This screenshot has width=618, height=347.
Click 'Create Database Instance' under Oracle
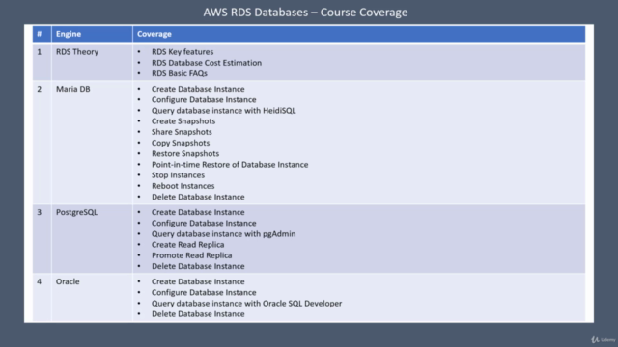pyautogui.click(x=198, y=281)
